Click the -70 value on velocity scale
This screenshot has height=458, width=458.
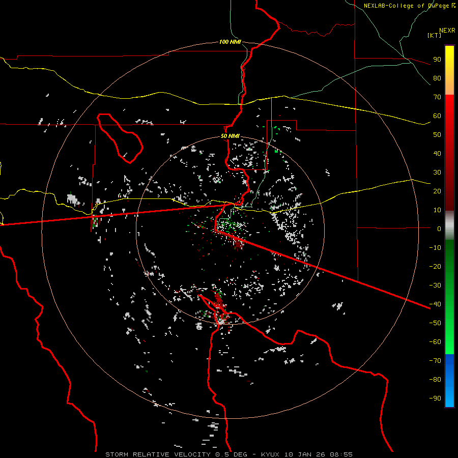(x=435, y=361)
